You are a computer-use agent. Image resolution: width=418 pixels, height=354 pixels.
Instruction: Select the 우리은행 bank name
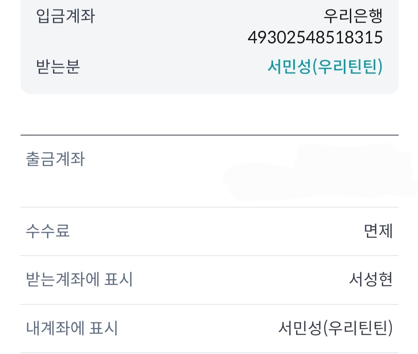point(353,16)
